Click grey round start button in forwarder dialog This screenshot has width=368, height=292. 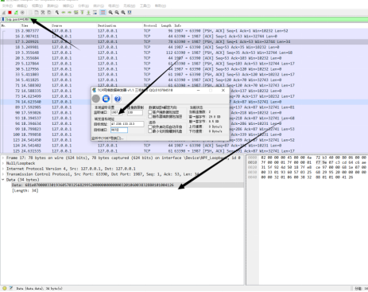pos(96,99)
